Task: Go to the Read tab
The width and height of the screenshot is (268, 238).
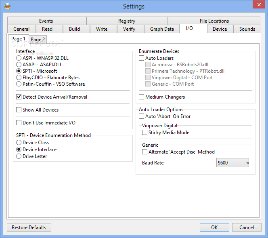Action: coord(49,29)
